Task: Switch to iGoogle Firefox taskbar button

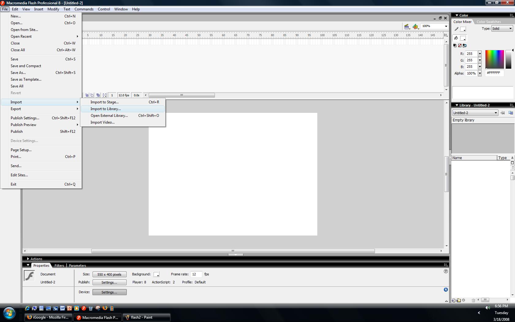Action: point(48,317)
